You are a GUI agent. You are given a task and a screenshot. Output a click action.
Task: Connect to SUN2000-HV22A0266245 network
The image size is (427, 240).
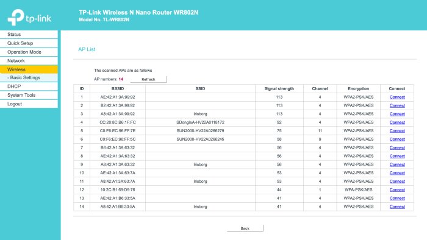coord(397,139)
